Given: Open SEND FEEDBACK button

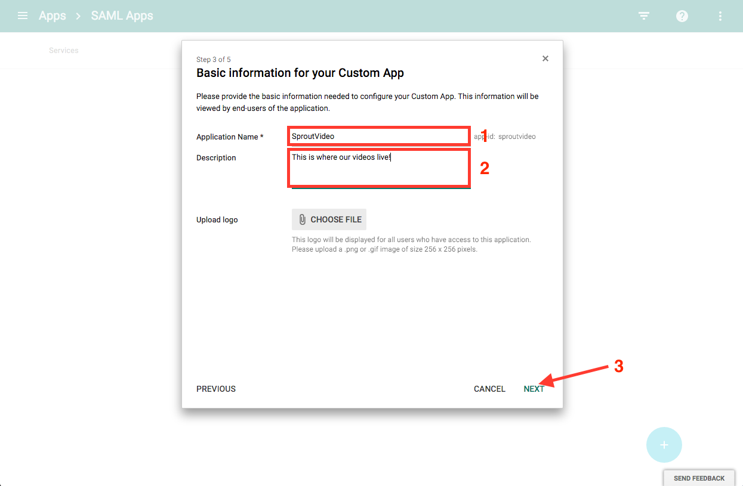Looking at the screenshot, I should pos(699,478).
